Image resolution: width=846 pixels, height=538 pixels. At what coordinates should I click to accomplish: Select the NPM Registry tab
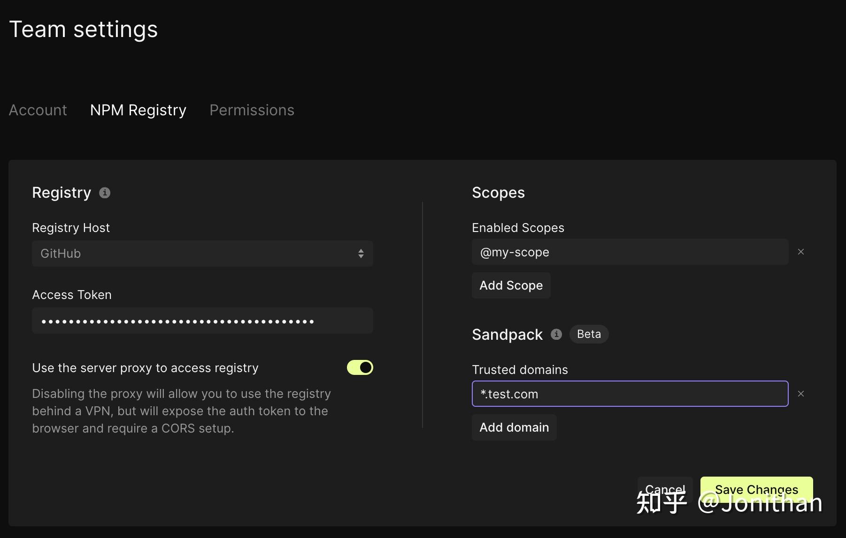138,110
